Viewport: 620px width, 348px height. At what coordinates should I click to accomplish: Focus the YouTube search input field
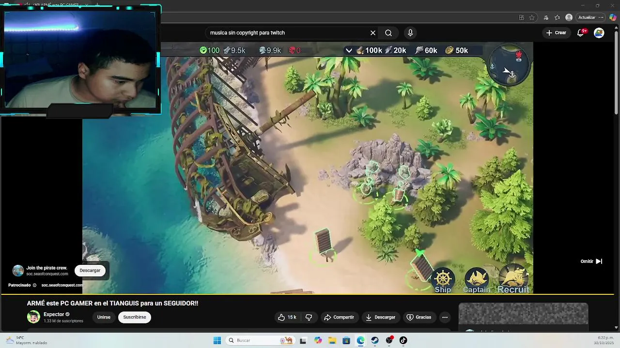[286, 33]
